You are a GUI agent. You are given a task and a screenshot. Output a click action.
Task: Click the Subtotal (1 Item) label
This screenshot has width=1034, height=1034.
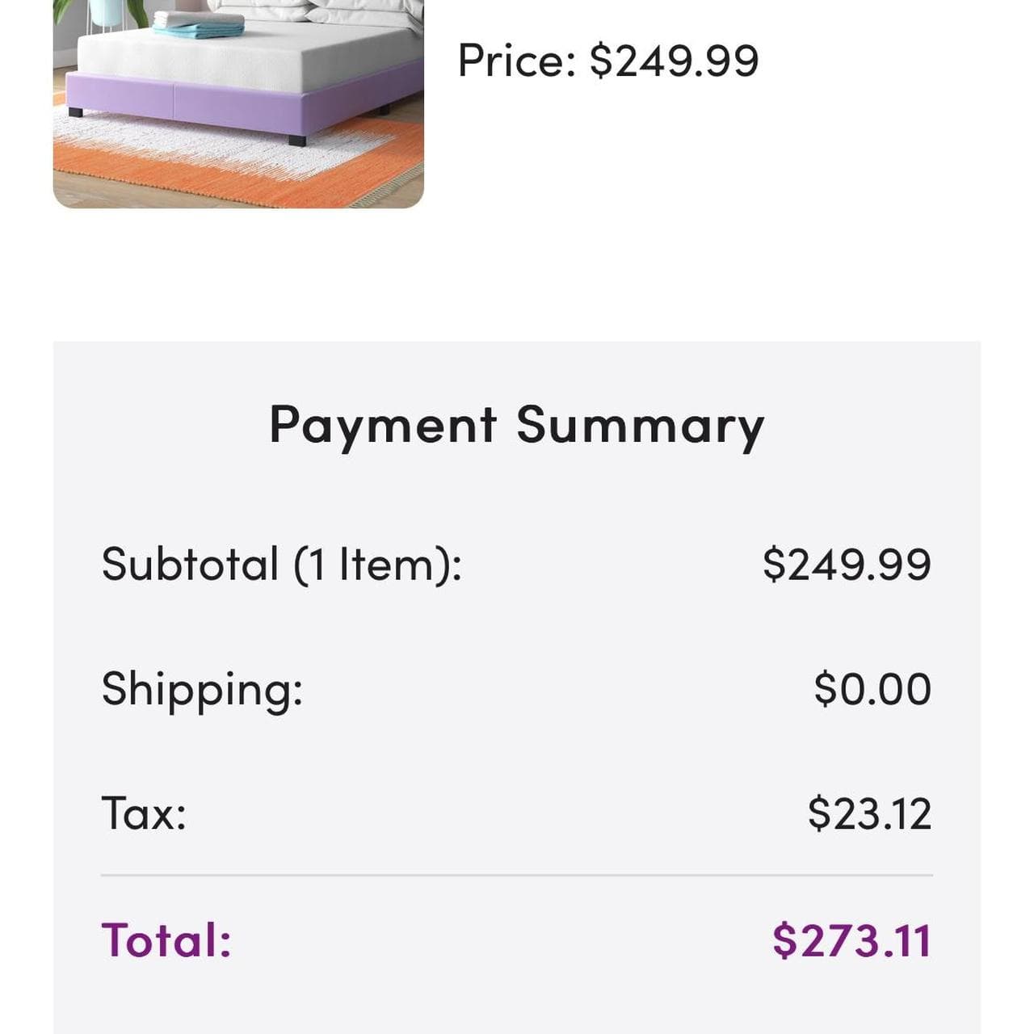click(281, 564)
